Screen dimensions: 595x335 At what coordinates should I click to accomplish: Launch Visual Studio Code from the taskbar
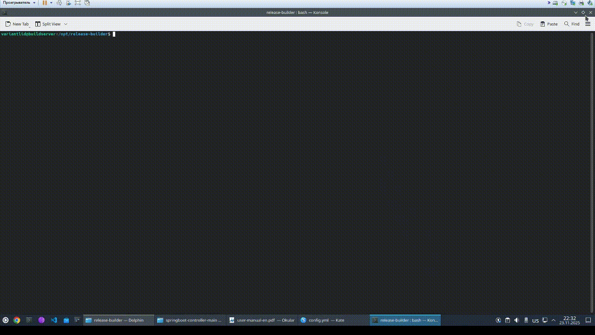pyautogui.click(x=53, y=320)
